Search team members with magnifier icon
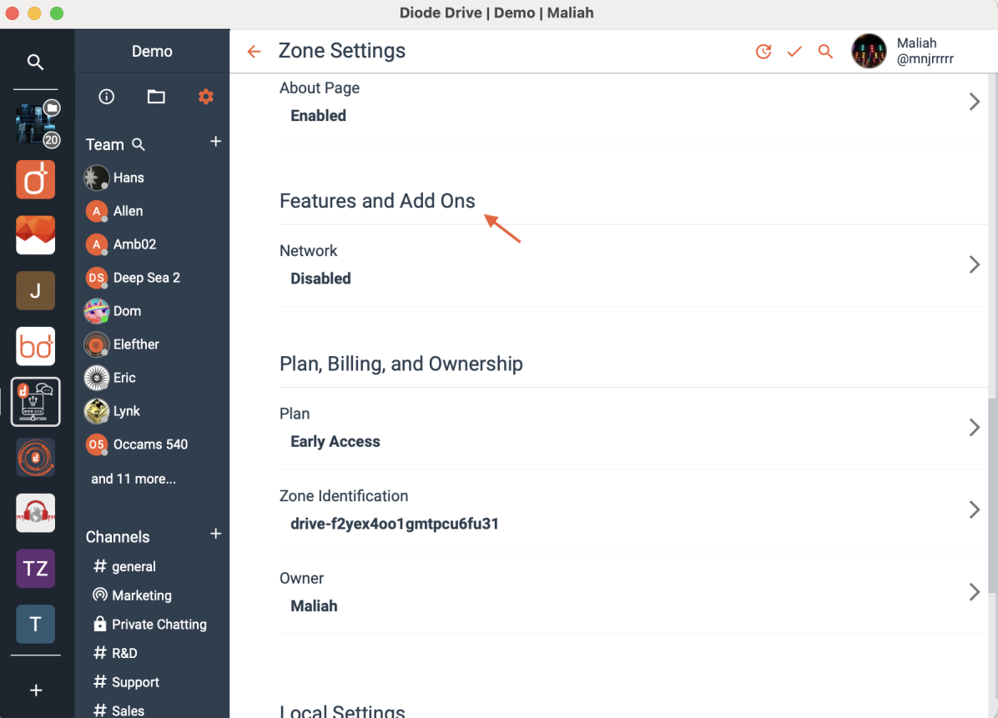 click(x=139, y=145)
